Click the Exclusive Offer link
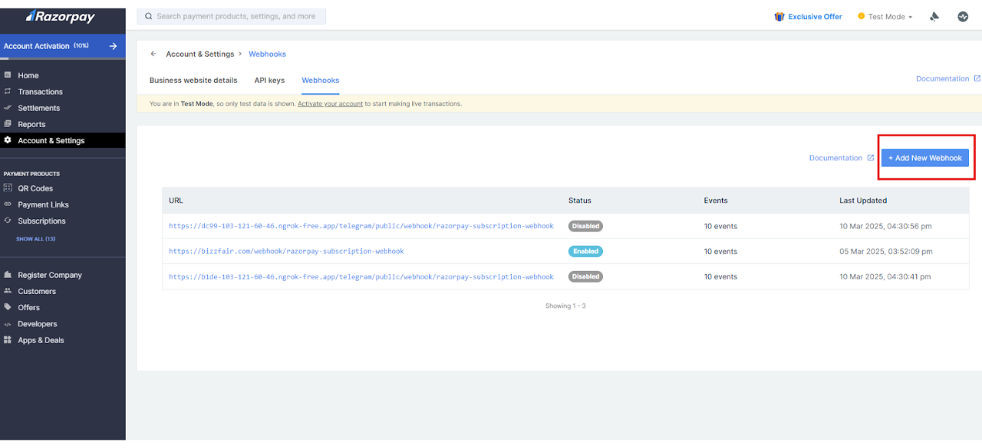This screenshot has width=982, height=448. [815, 17]
